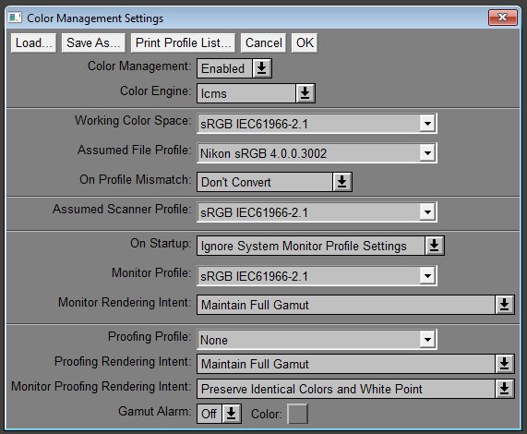Open On Profile Mismatch dropdown arrow
This screenshot has width=527, height=434.
(x=342, y=182)
